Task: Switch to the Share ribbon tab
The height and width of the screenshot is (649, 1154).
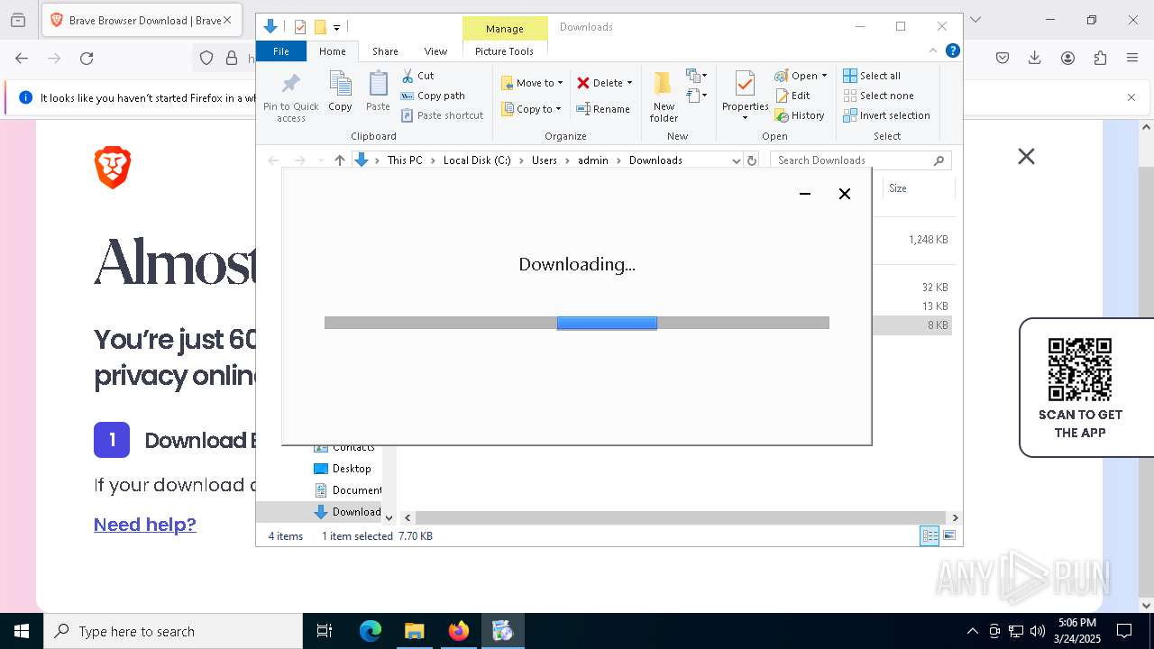Action: point(385,51)
